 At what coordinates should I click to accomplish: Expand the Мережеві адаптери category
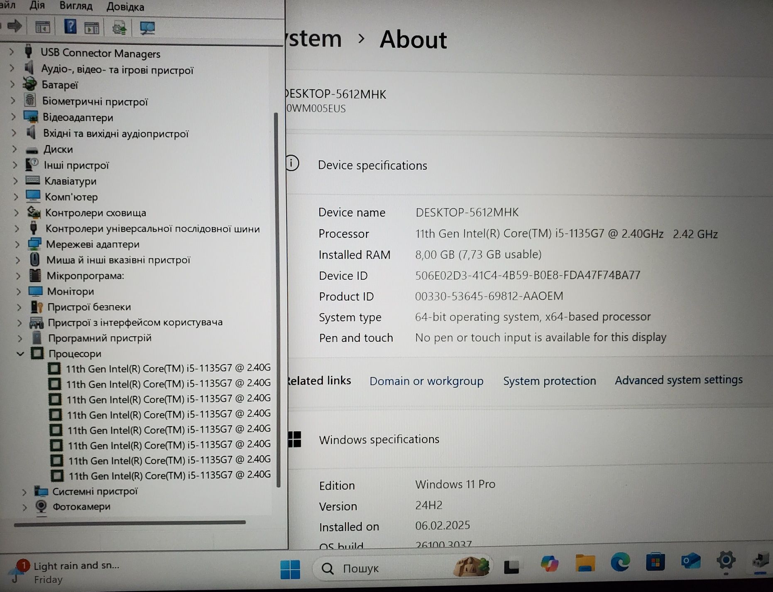point(17,244)
